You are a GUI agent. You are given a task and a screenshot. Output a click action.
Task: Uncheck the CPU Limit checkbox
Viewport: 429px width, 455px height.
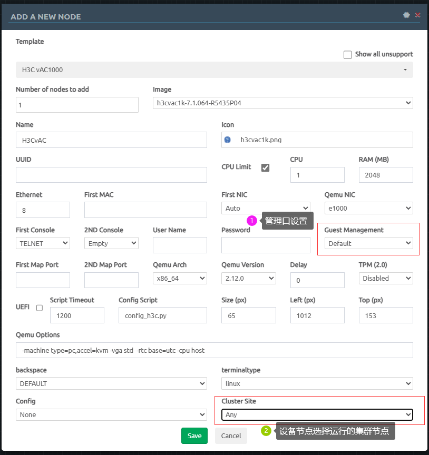[x=265, y=167]
